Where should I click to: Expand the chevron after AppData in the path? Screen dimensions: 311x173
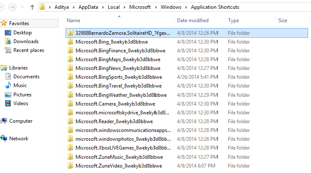[x=103, y=7]
